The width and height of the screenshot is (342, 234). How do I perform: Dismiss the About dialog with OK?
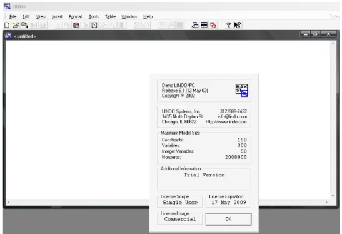(x=228, y=219)
